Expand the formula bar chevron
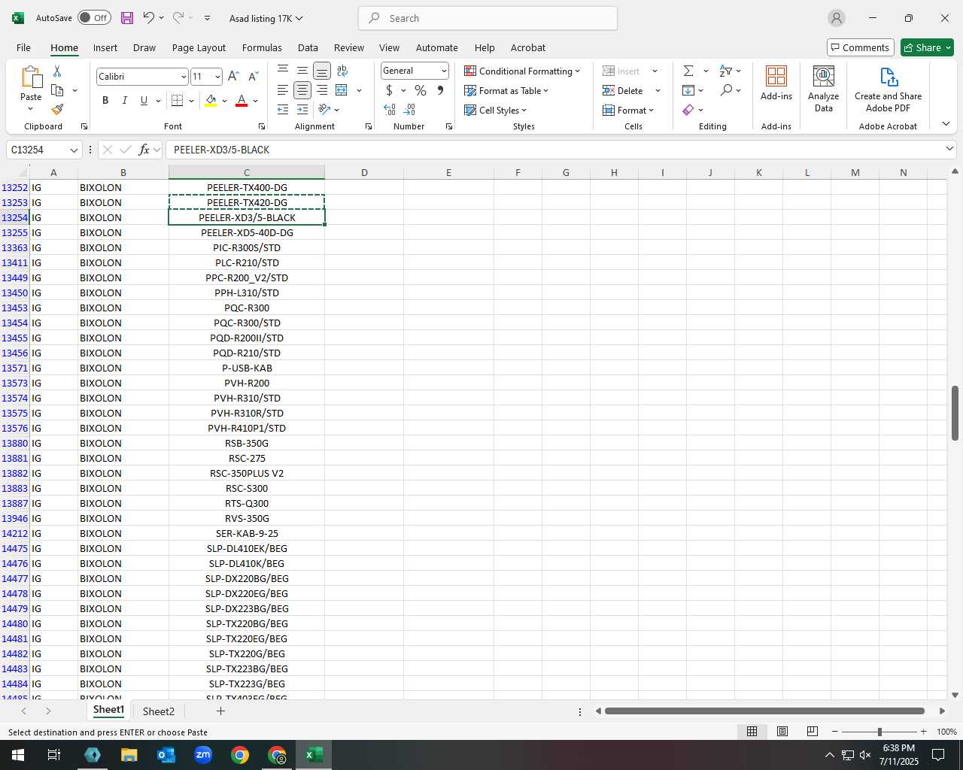 [949, 149]
